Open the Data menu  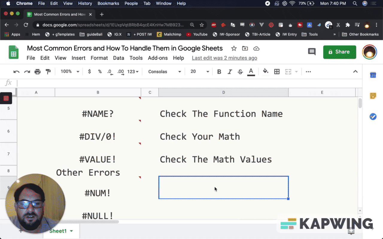[118, 58]
